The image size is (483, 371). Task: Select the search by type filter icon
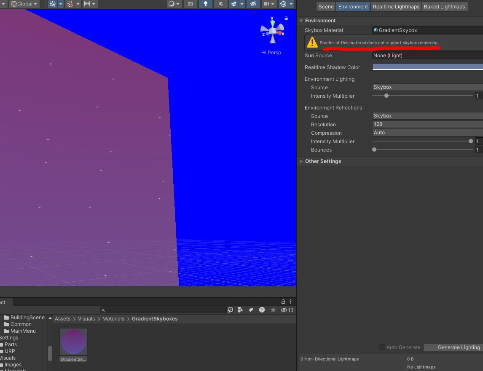(x=240, y=310)
